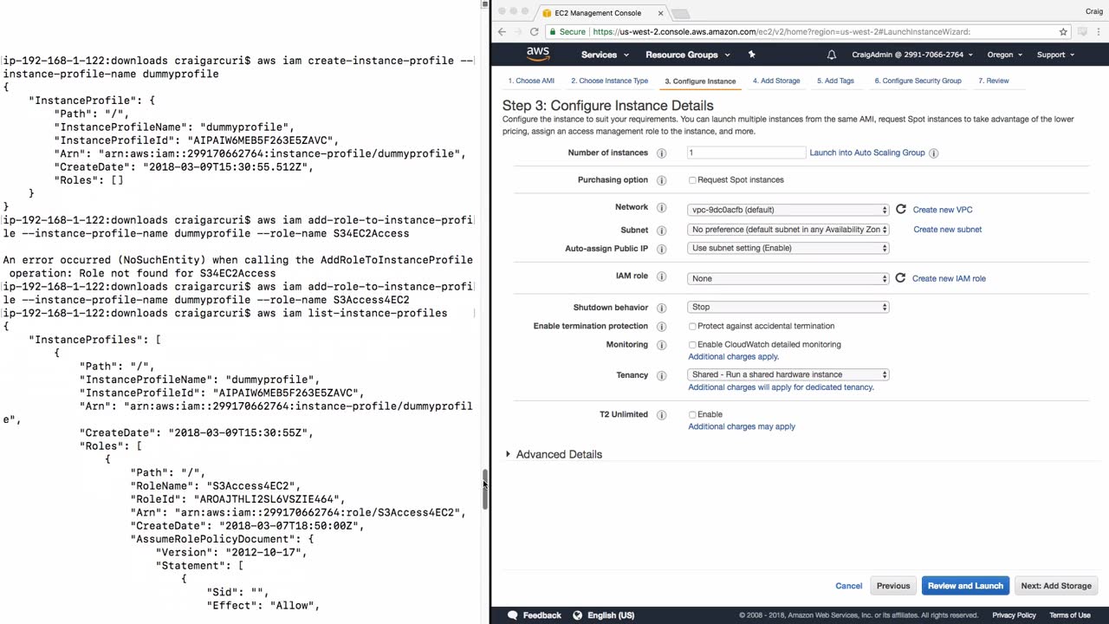
Task: Click the Create new VPC link
Action: (943, 210)
